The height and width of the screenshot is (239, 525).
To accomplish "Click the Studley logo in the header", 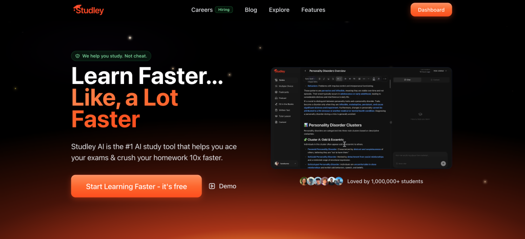I will click(x=90, y=9).
